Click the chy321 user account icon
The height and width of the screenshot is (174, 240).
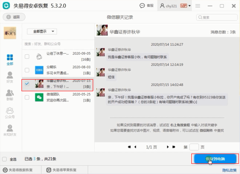162,6
